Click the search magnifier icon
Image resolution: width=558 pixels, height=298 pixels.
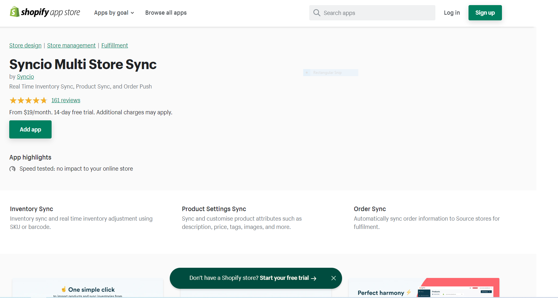pos(317,13)
